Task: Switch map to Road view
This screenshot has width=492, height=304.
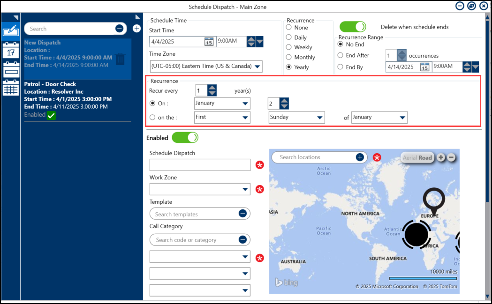Action: pyautogui.click(x=425, y=158)
